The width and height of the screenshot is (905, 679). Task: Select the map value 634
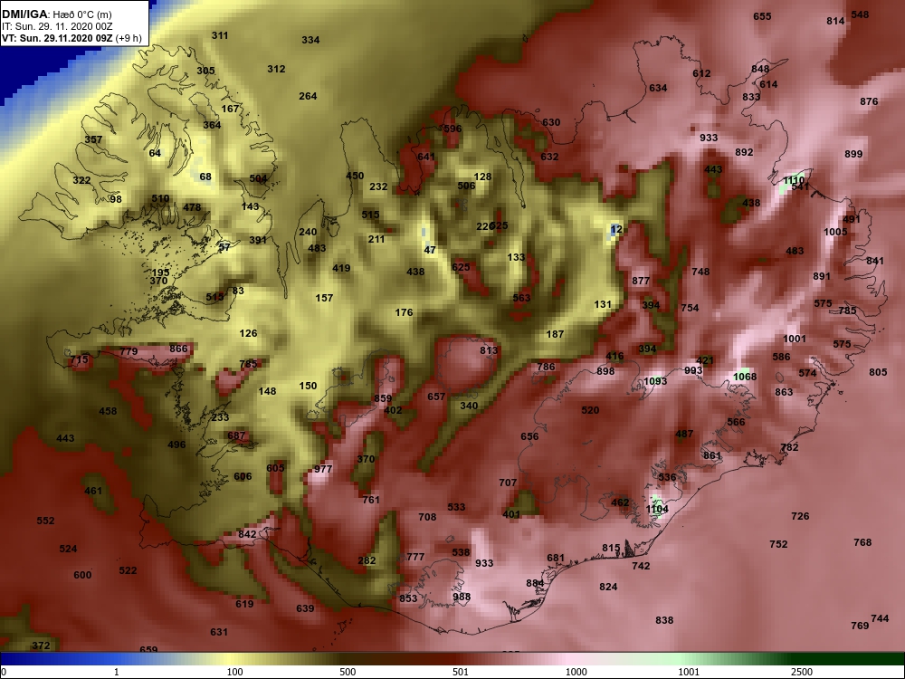coord(658,88)
